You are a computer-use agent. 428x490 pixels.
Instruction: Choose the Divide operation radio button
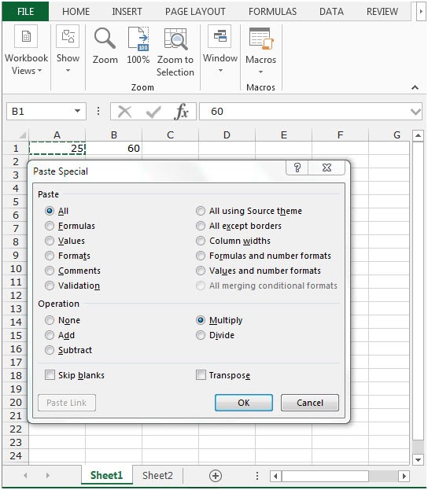click(x=201, y=335)
